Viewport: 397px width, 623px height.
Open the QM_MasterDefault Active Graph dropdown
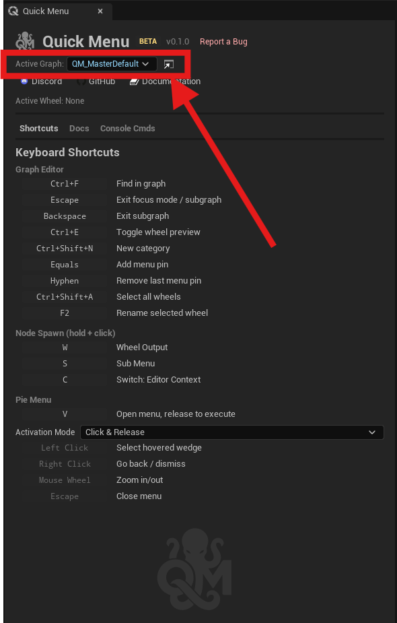tap(110, 65)
